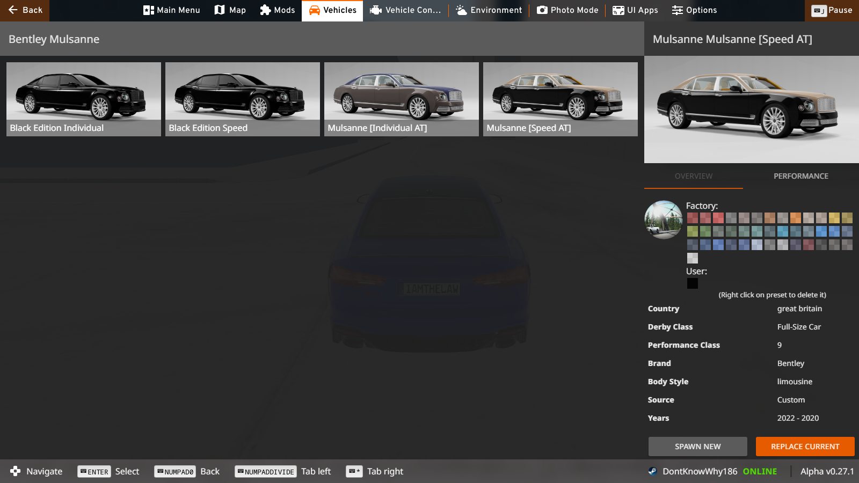Click the Spawn New button
Screen dimensions: 859x483
pos(698,447)
